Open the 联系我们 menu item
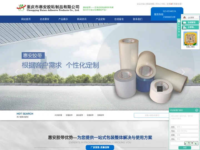Image resolution: width=200 pixels, height=150 pixels. (x=137, y=19)
